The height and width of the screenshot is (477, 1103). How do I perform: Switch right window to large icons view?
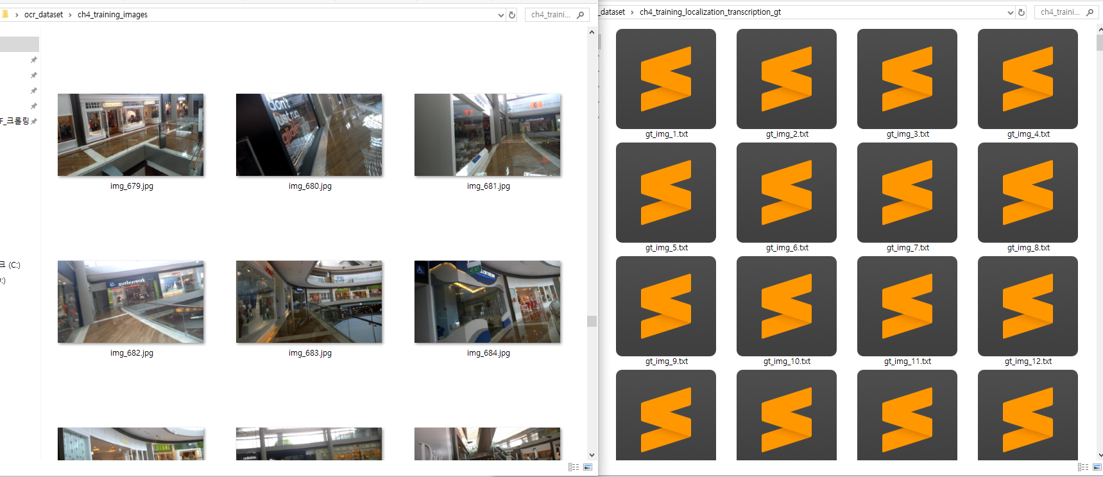coord(1097,467)
